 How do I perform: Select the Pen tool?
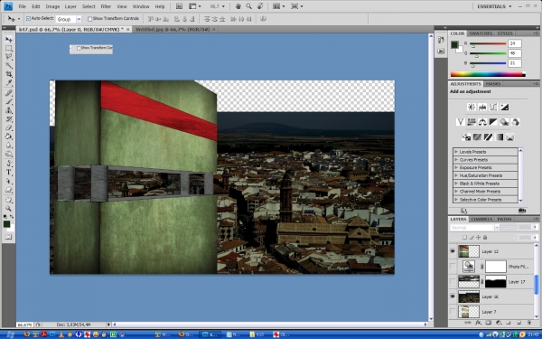coord(8,164)
